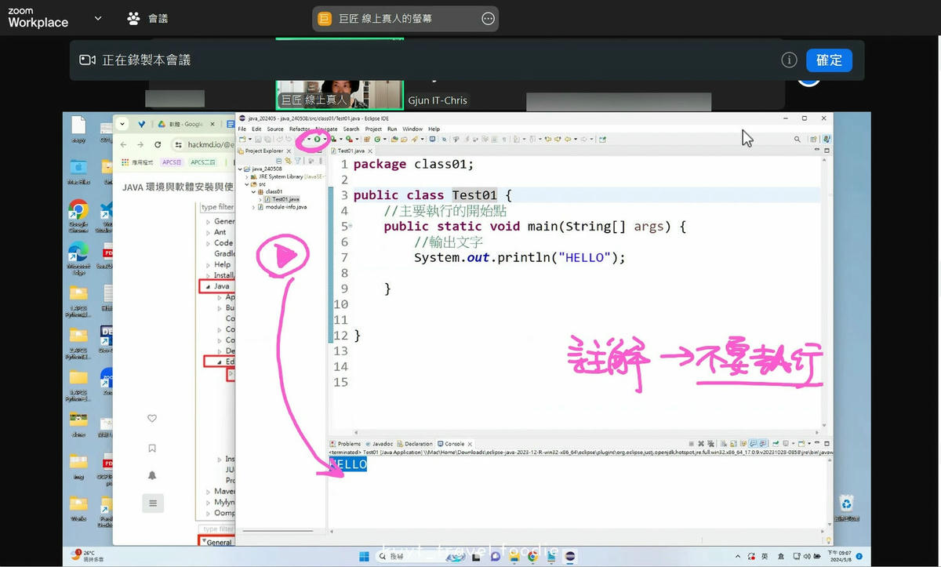Open hamburger menu on hackmd page
Image resolution: width=941 pixels, height=567 pixels.
coord(152,503)
